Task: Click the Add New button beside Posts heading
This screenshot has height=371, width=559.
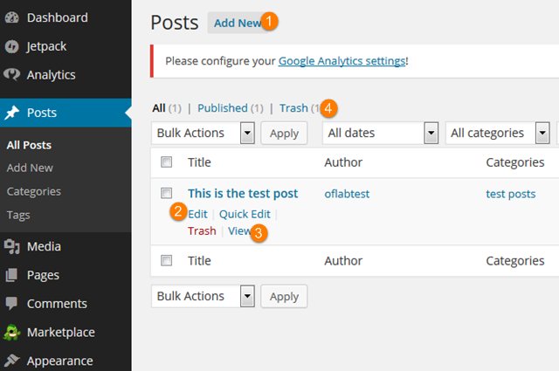Action: (237, 23)
